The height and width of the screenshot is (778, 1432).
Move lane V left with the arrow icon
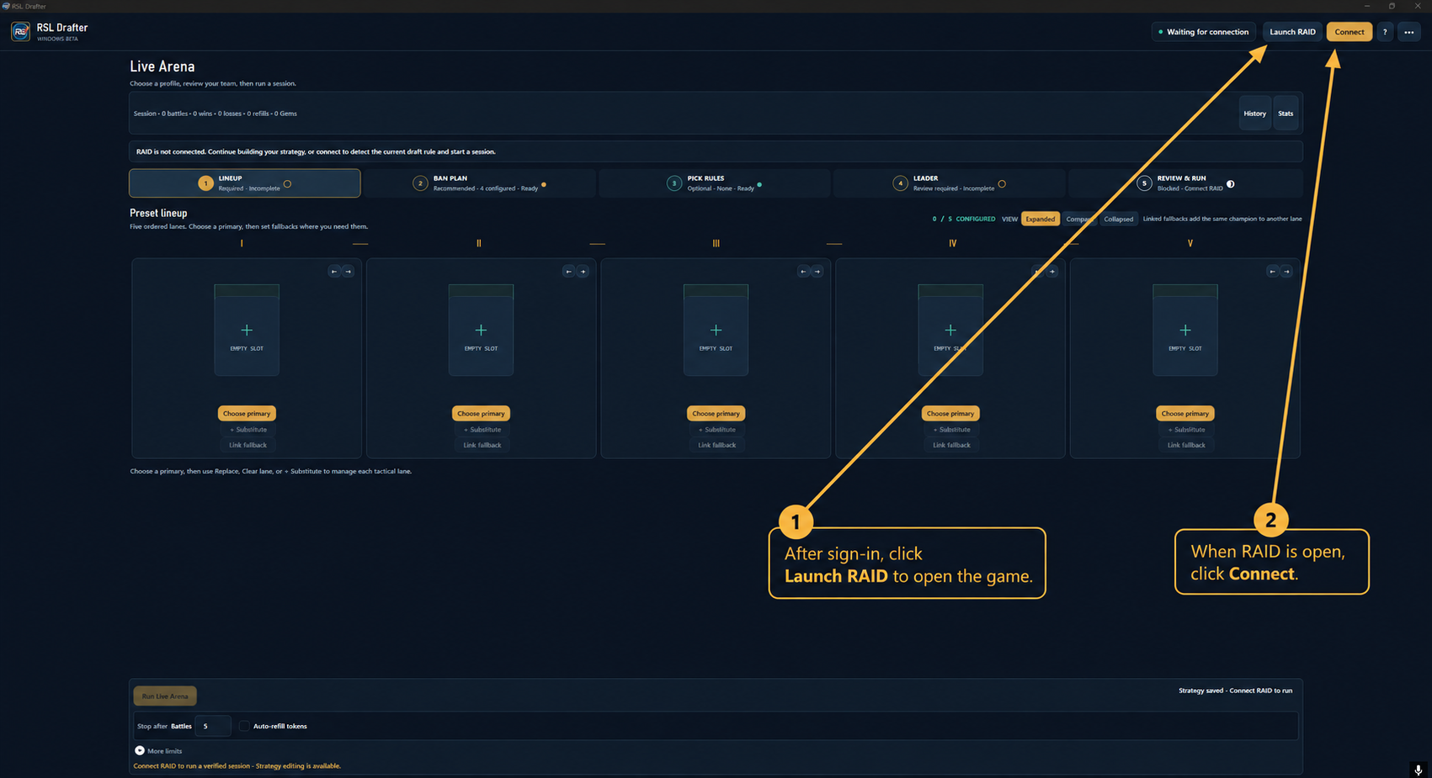click(1272, 272)
